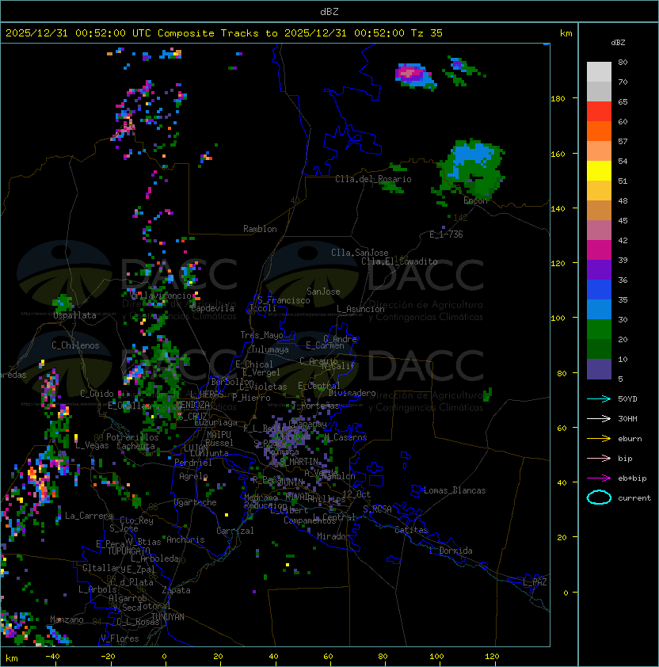Click the 'Cacheuta' map label
Viewport: 659px width, 667px height.
point(135,446)
